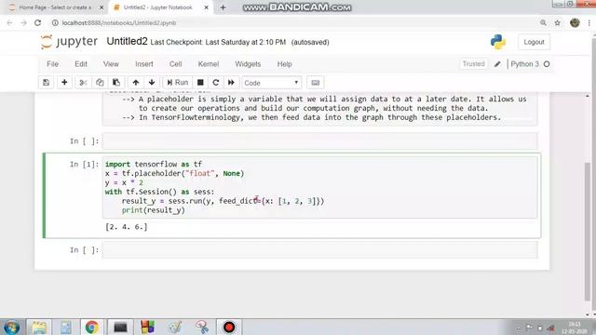Insert a cell below with the plus icon
This screenshot has height=335, width=596.
(x=64, y=83)
